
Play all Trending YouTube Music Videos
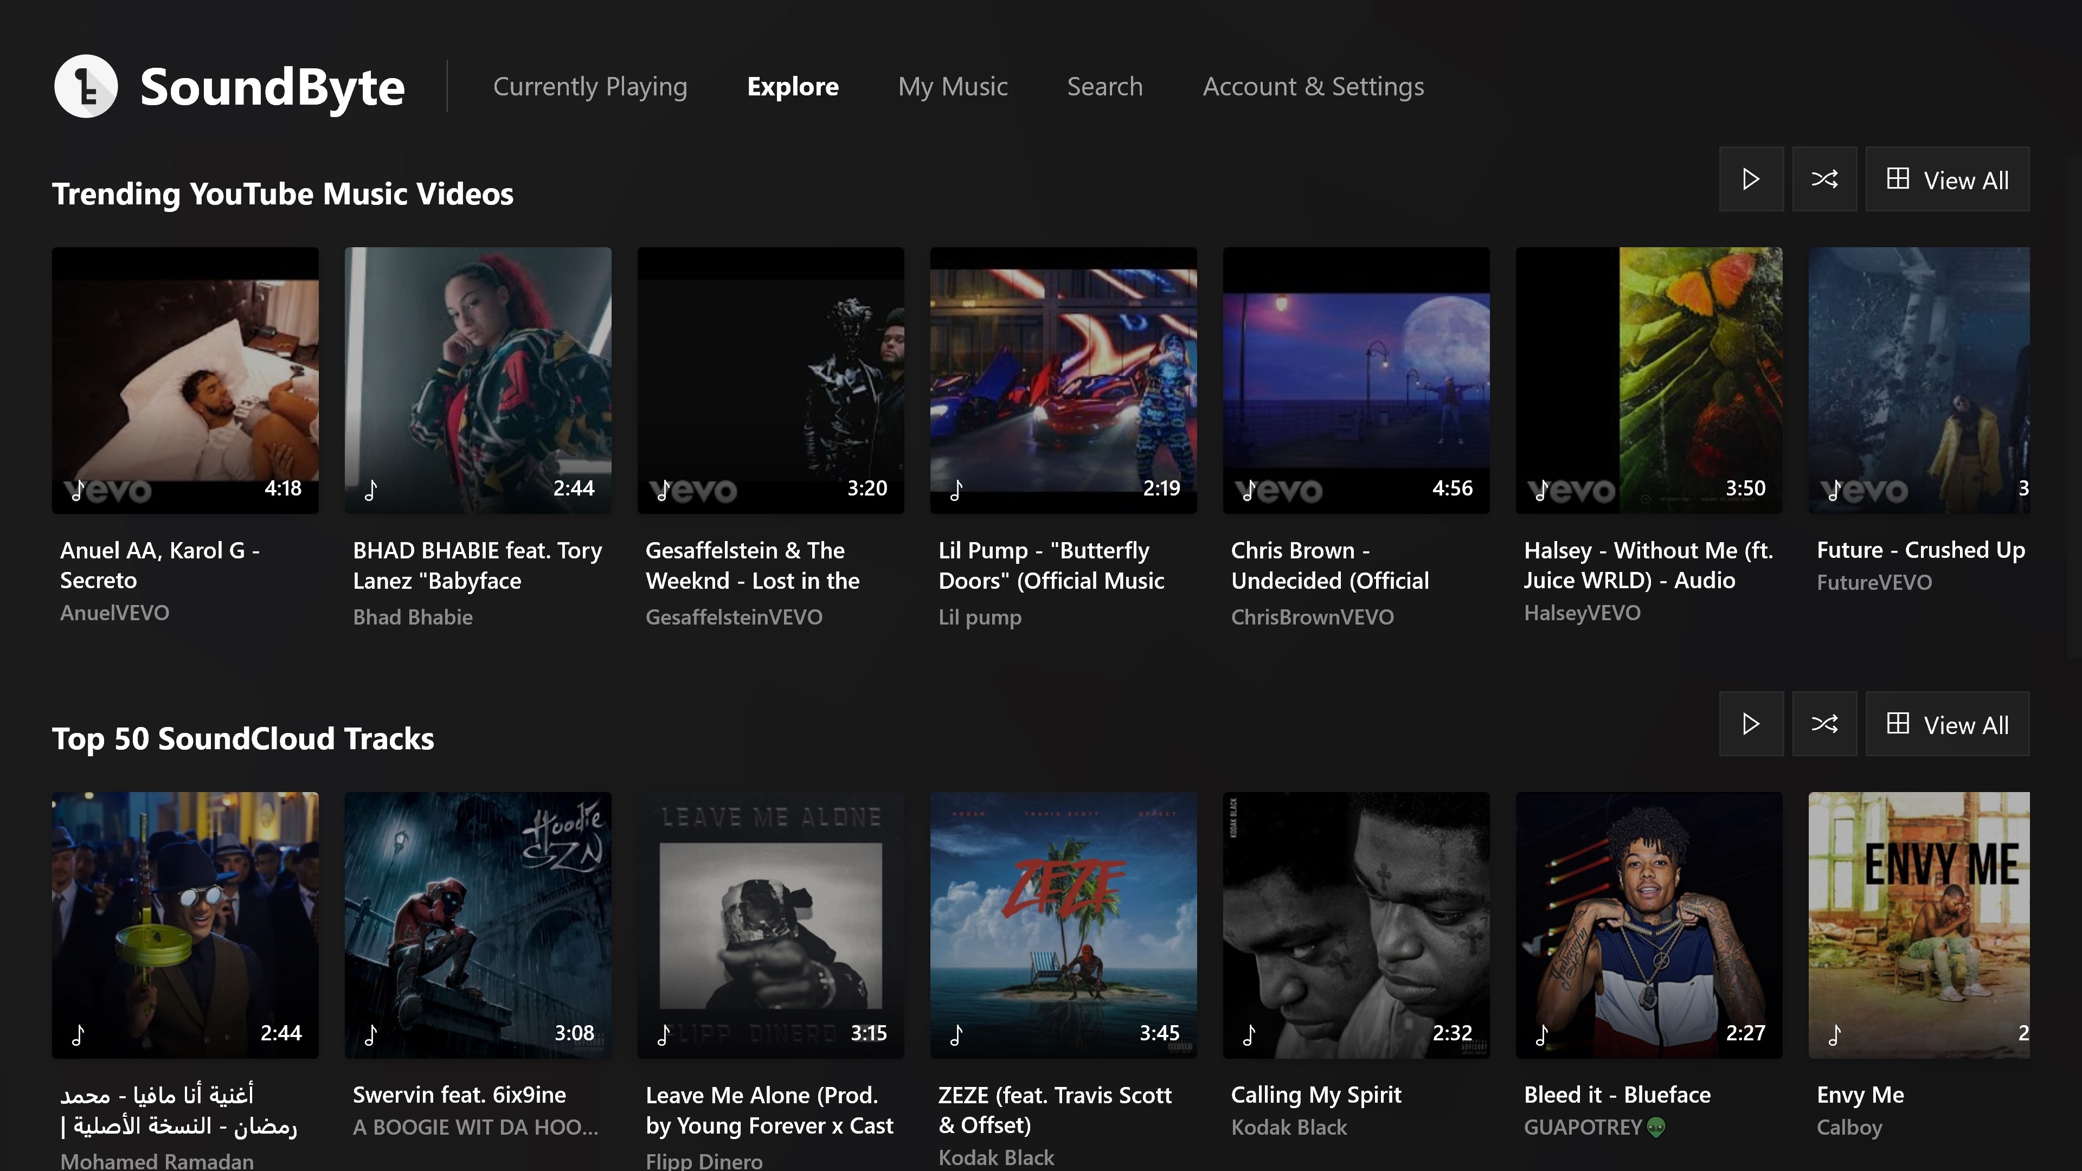[1751, 179]
